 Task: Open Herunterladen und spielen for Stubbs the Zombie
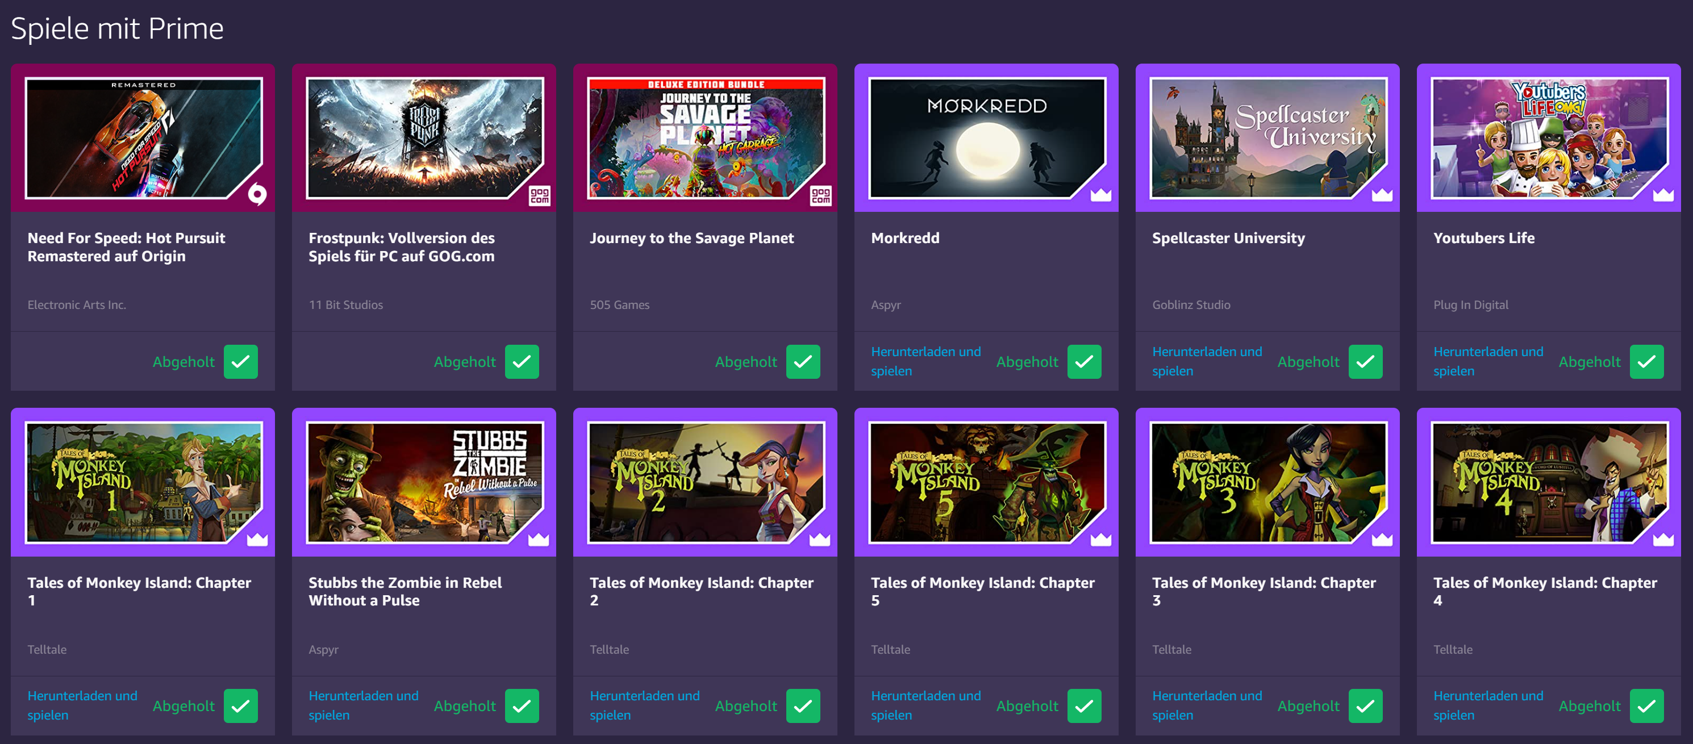(x=363, y=705)
